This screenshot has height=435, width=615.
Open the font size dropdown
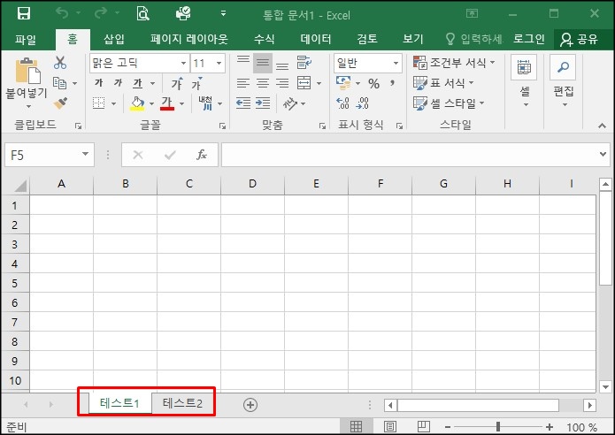point(219,63)
